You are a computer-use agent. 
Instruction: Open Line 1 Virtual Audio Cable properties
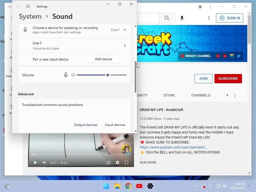pyautogui.click(x=74, y=45)
